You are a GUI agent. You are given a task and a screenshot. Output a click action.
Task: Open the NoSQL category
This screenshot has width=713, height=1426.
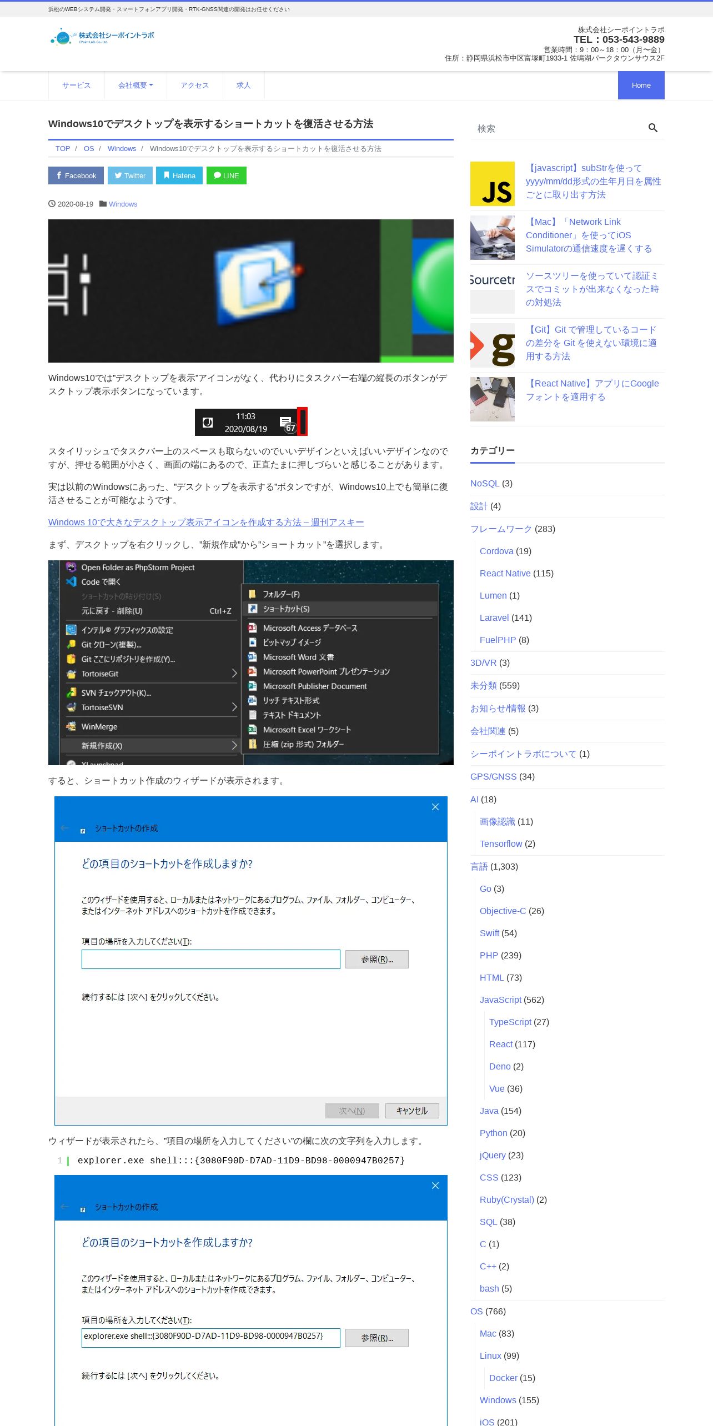[x=485, y=484]
